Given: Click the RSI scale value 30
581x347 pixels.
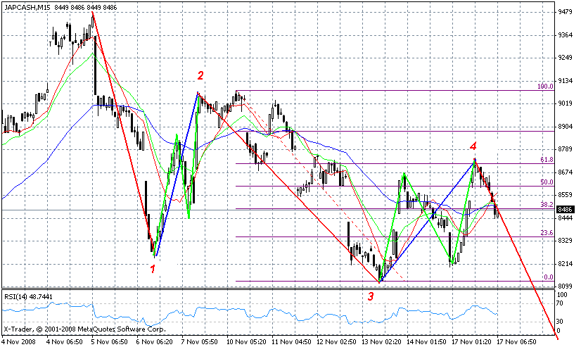Looking at the screenshot, I should (559, 321).
